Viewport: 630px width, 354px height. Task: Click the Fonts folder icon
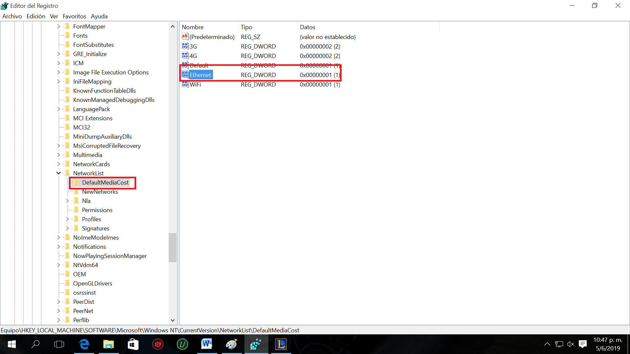pyautogui.click(x=68, y=35)
